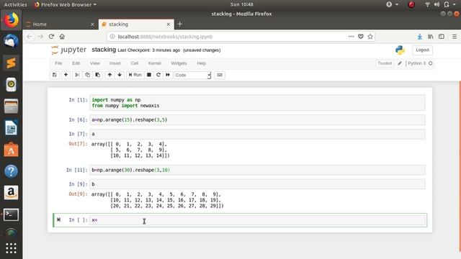Open Ubuntu Software from the dock

click(12, 150)
